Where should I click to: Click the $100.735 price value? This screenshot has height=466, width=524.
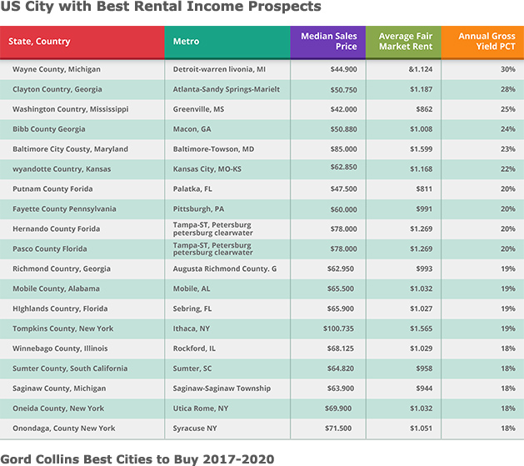point(338,328)
